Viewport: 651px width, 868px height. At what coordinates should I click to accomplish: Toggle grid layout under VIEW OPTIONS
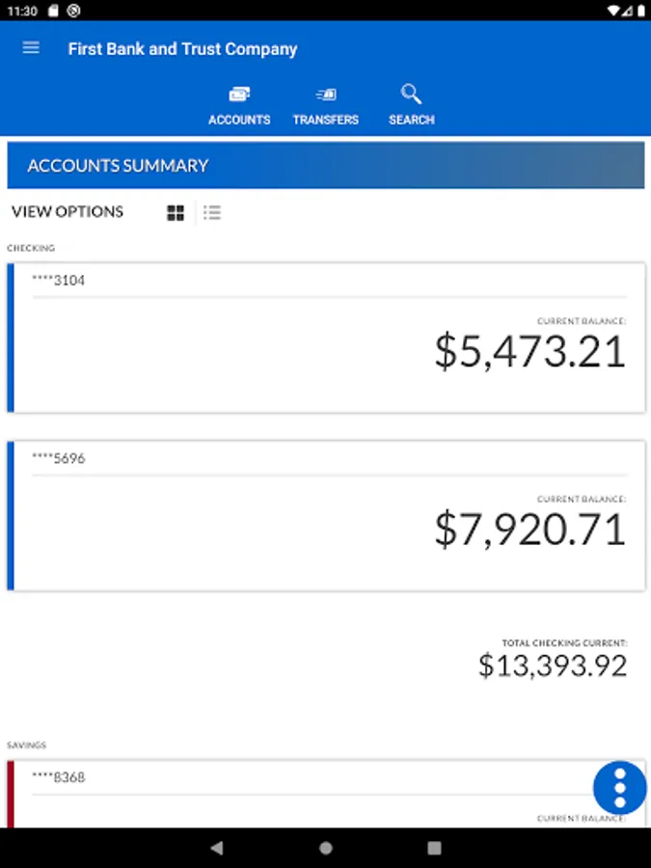(x=176, y=212)
